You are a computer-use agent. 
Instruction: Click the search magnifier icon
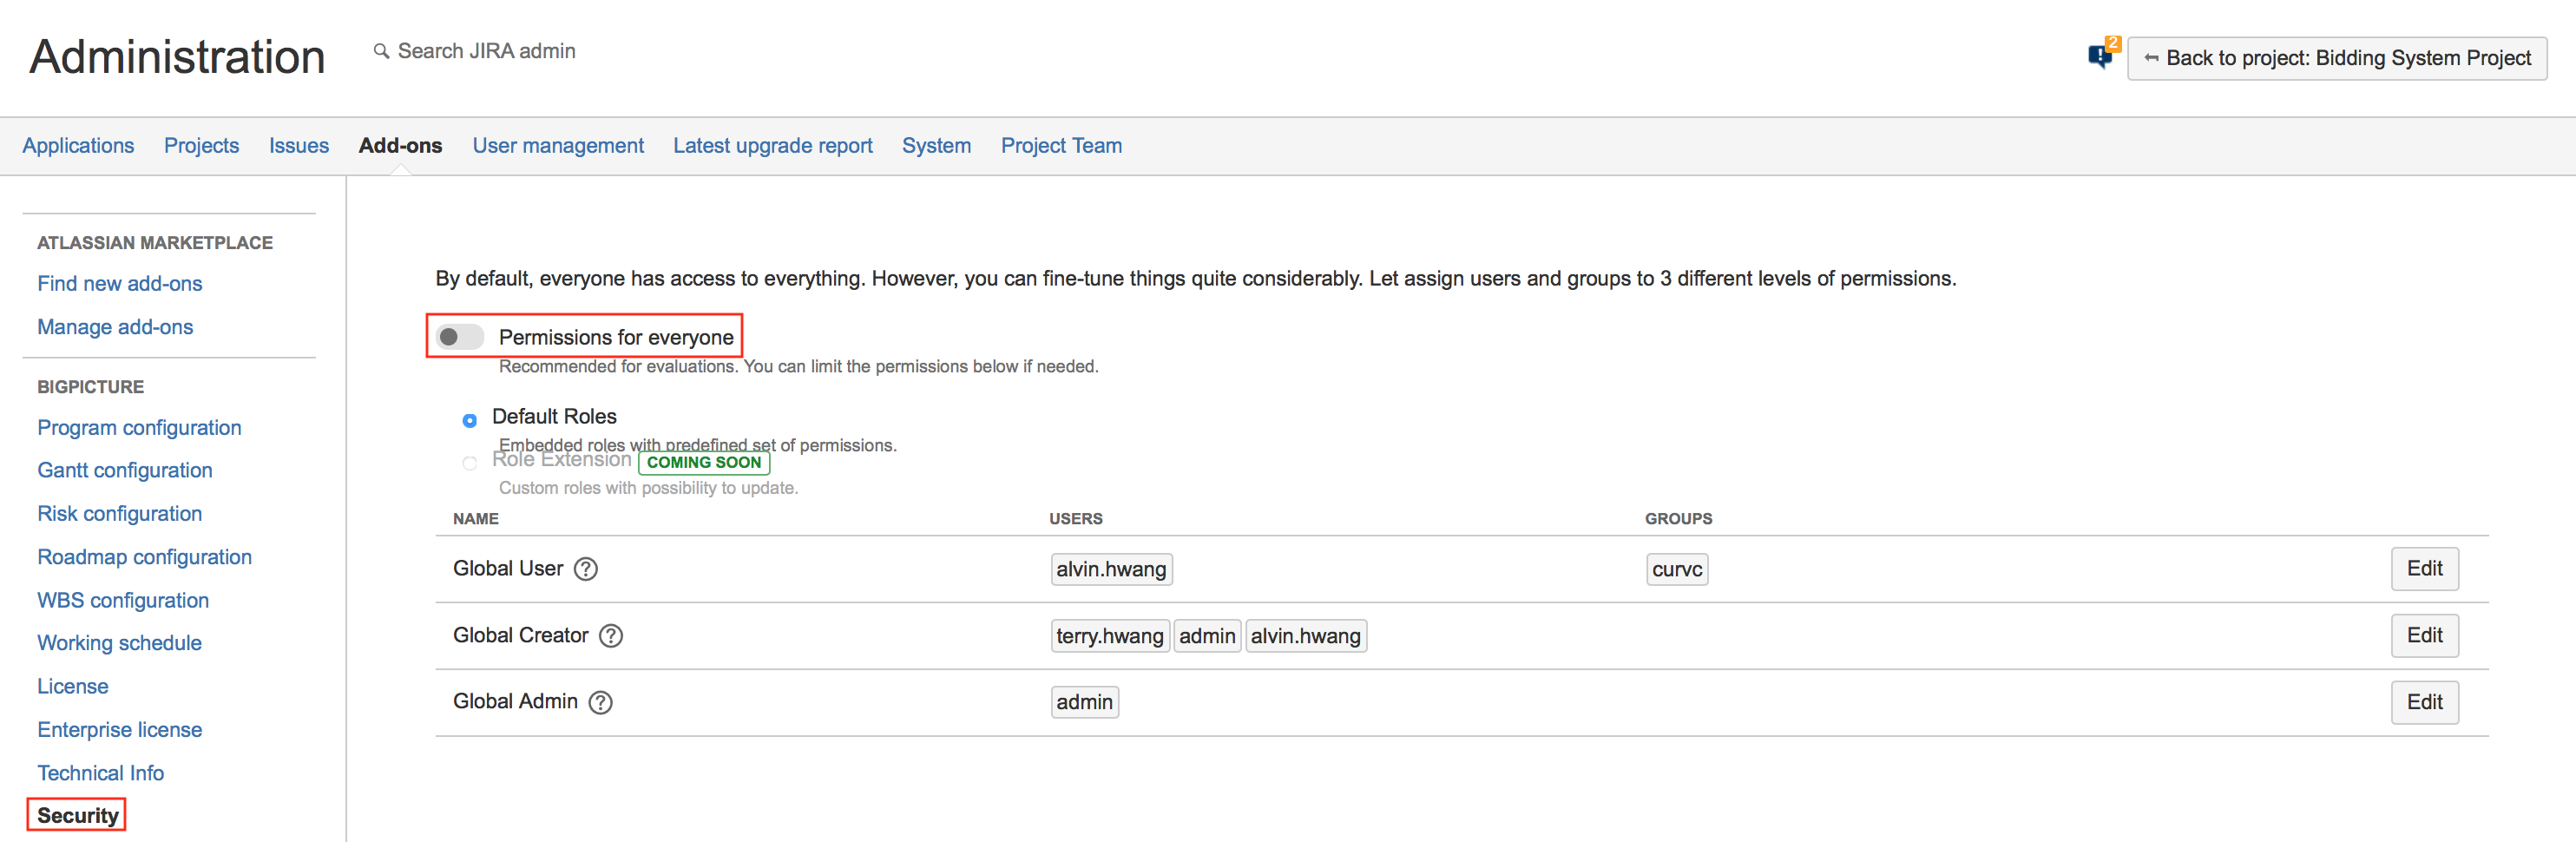pos(381,51)
